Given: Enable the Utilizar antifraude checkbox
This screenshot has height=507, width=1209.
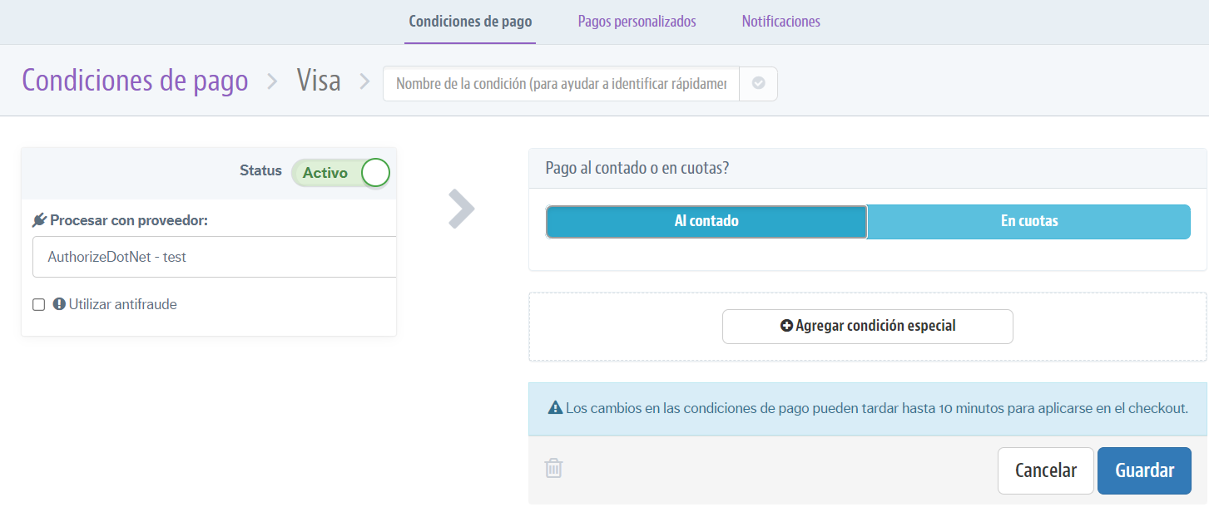Looking at the screenshot, I should (x=38, y=304).
